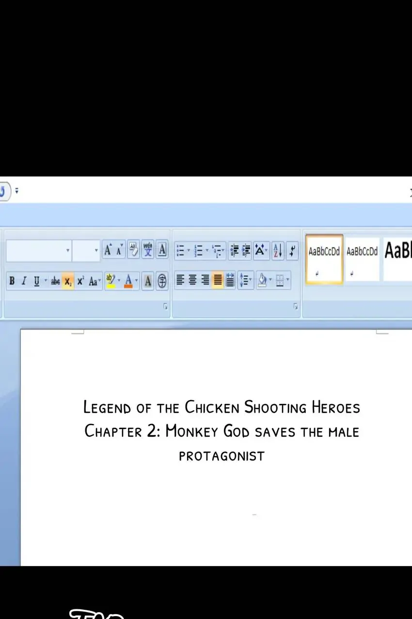The image size is (412, 619).
Task: Toggle bold formatting
Action: pyautogui.click(x=12, y=281)
